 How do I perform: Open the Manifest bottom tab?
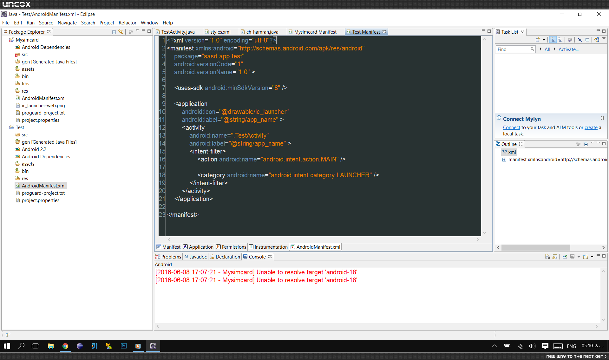coord(168,247)
